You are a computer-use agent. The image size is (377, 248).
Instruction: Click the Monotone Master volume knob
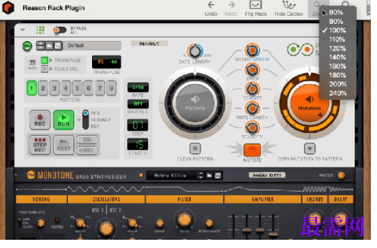pos(341,175)
